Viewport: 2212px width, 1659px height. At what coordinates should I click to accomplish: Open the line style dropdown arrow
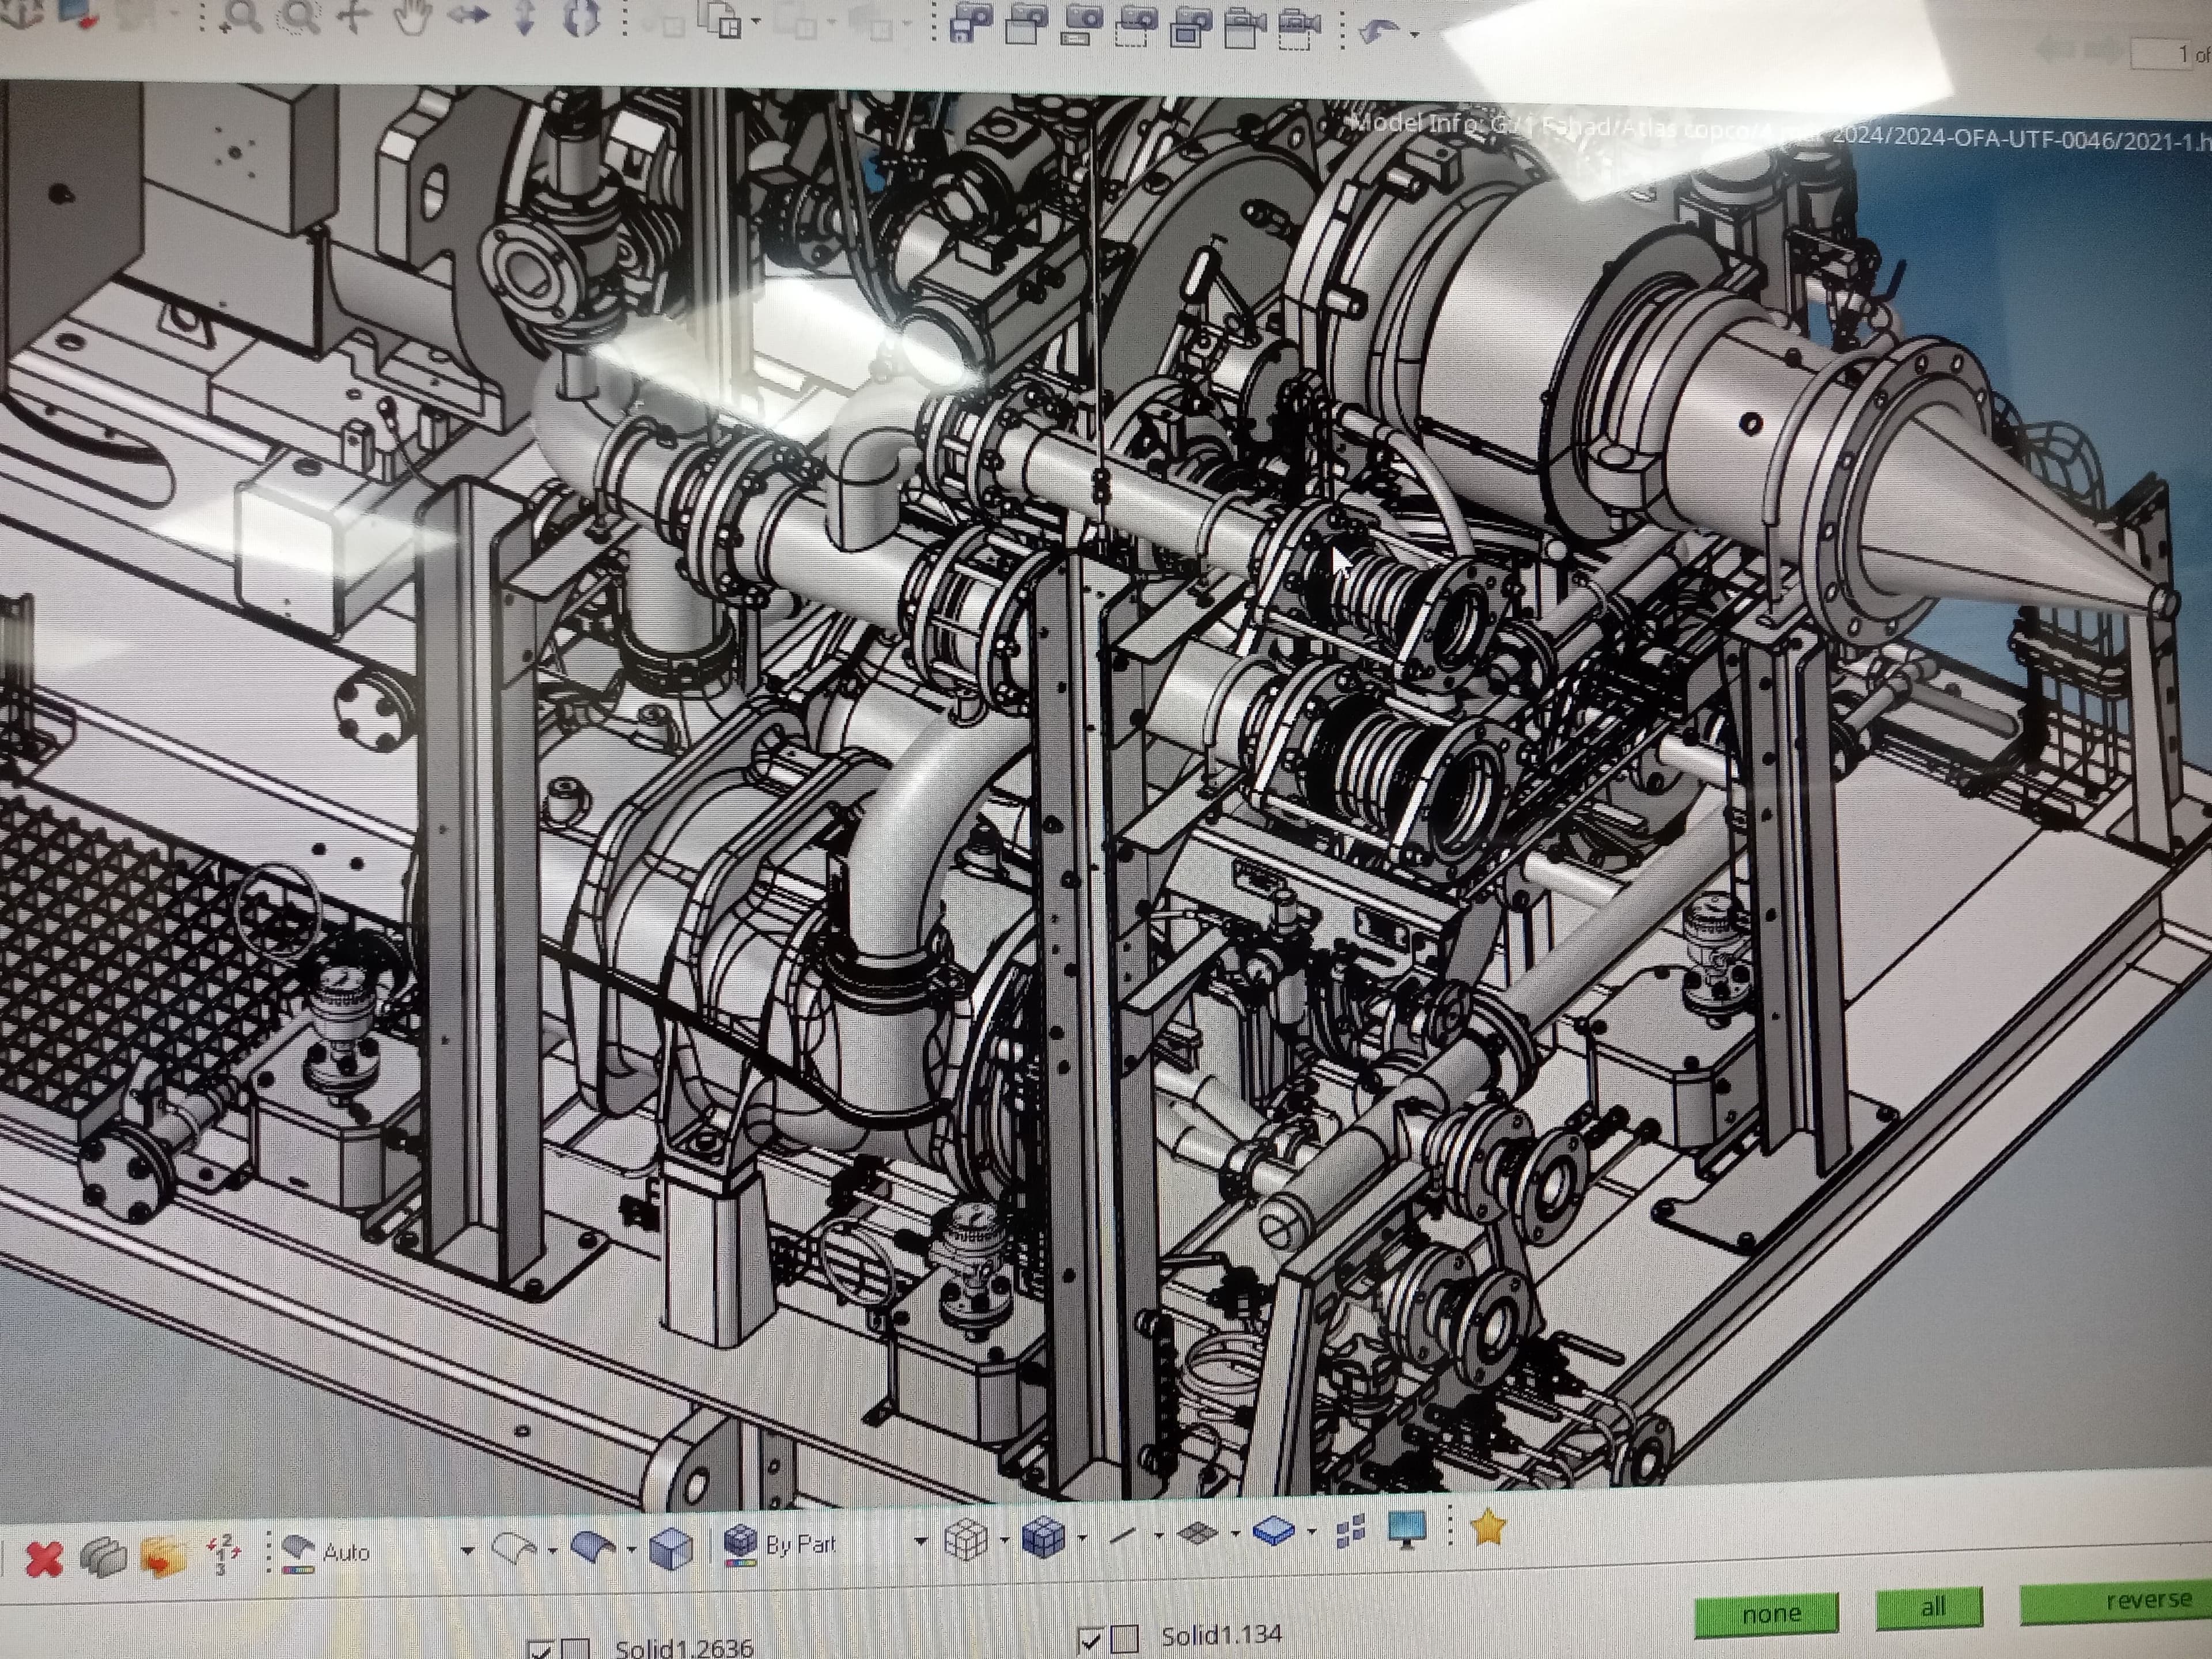point(1158,1535)
